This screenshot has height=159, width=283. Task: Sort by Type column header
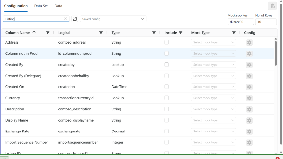click(116, 33)
